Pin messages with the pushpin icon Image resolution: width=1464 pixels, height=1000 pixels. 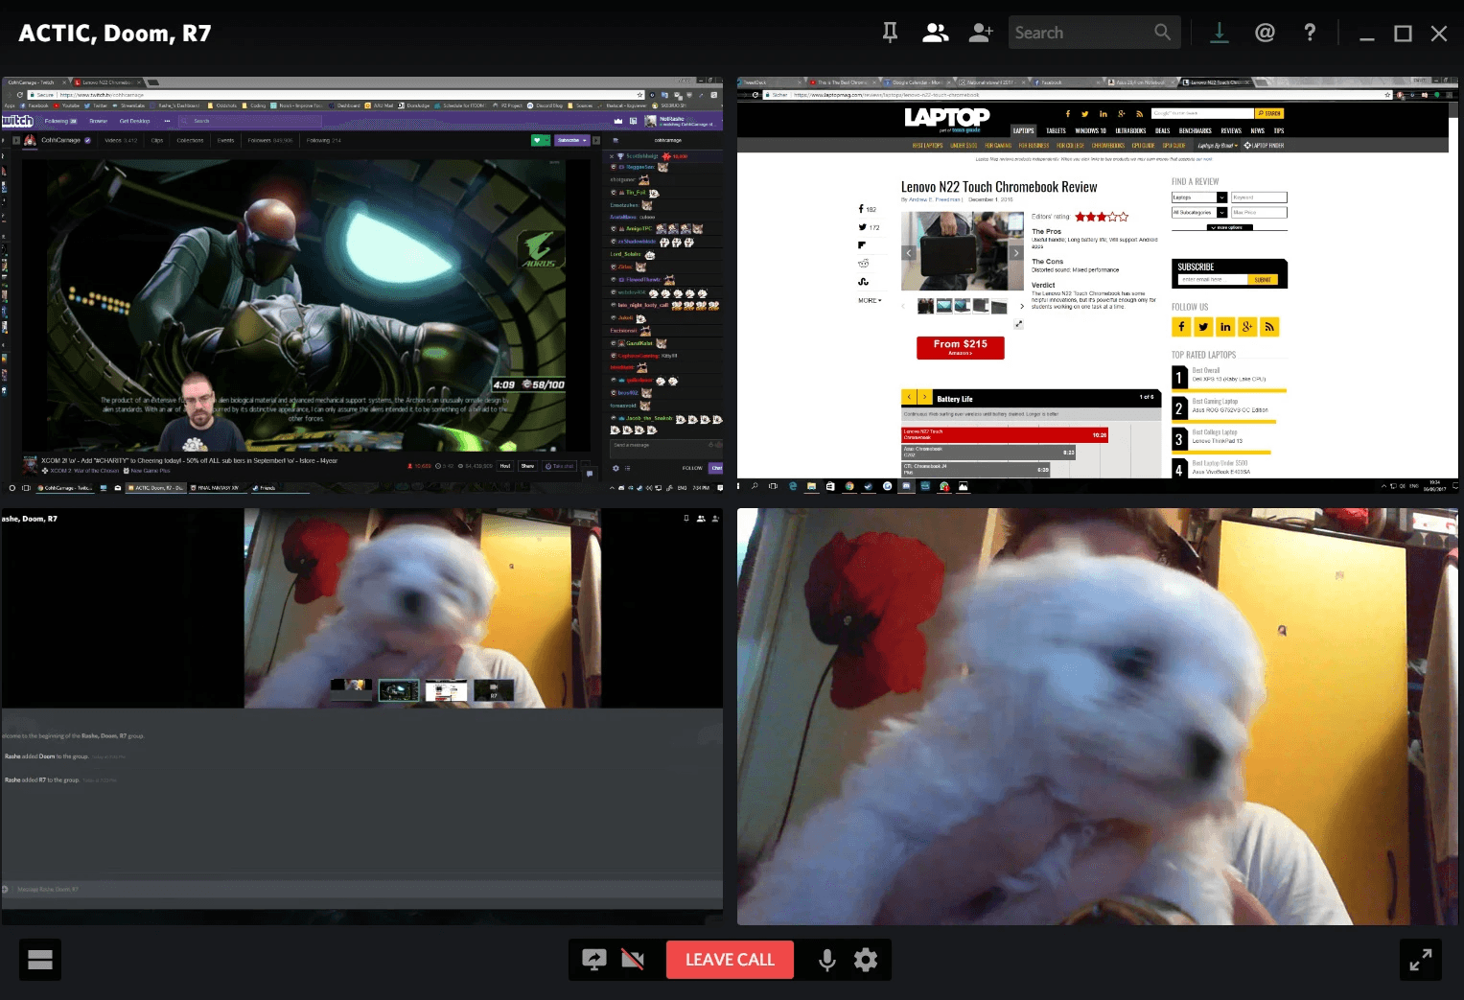tap(890, 33)
